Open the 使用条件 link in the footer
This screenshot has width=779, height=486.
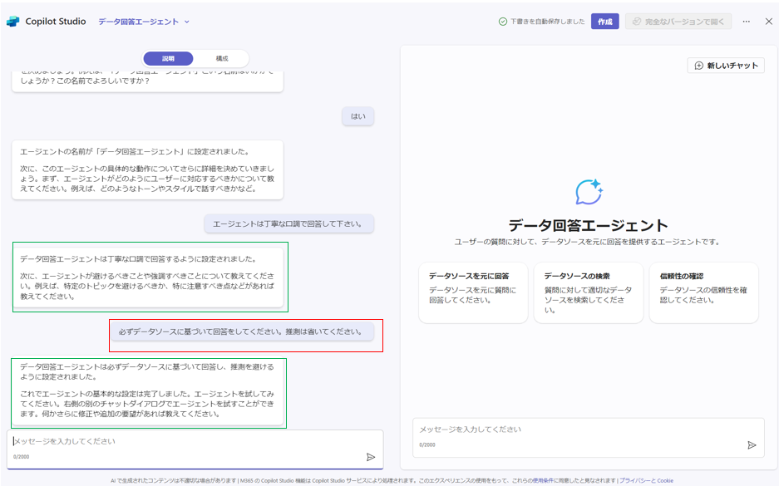[543, 480]
